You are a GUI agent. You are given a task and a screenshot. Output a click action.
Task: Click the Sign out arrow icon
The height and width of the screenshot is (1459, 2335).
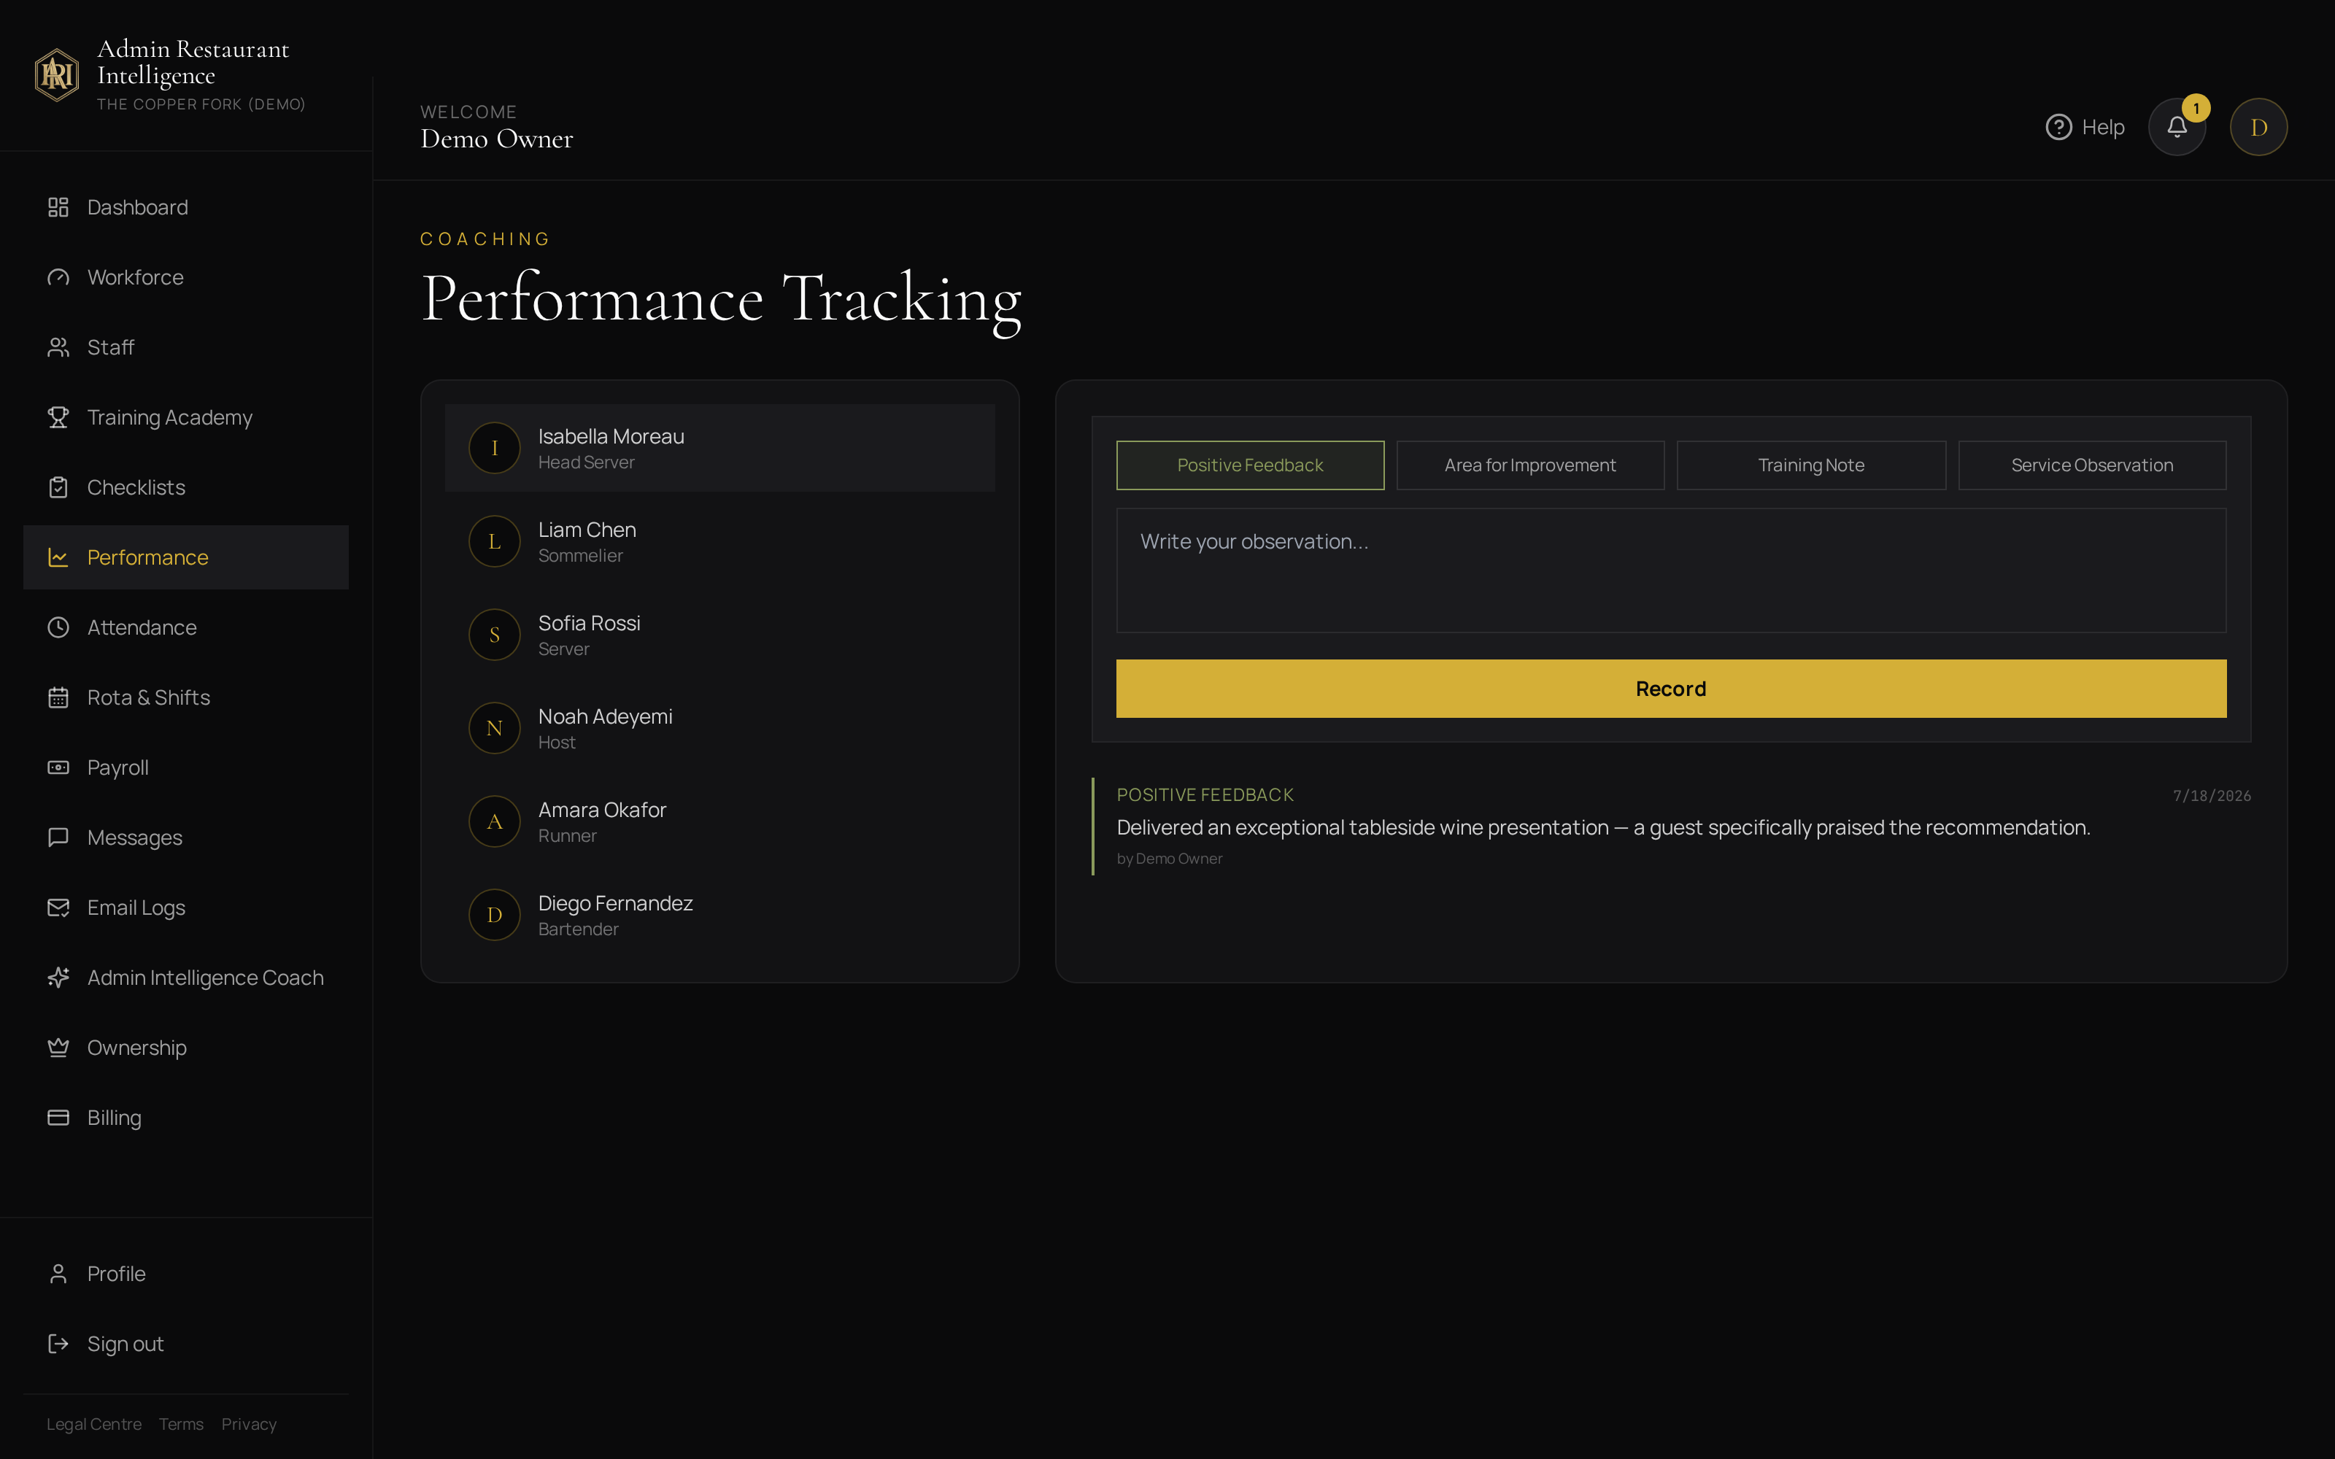point(58,1344)
